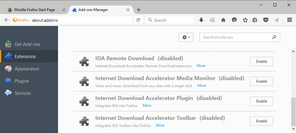Click the Firefox identity icon in address bar
Image resolution: width=296 pixels, height=133 pixels.
point(15,20)
